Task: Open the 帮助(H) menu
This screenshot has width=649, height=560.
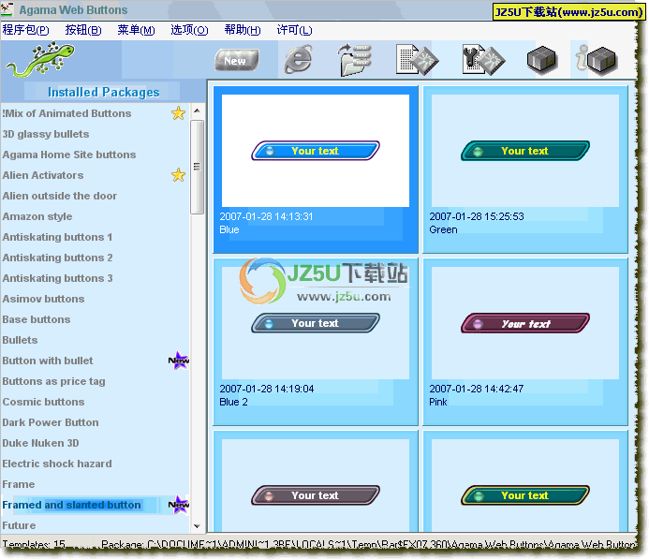Action: pos(243,30)
